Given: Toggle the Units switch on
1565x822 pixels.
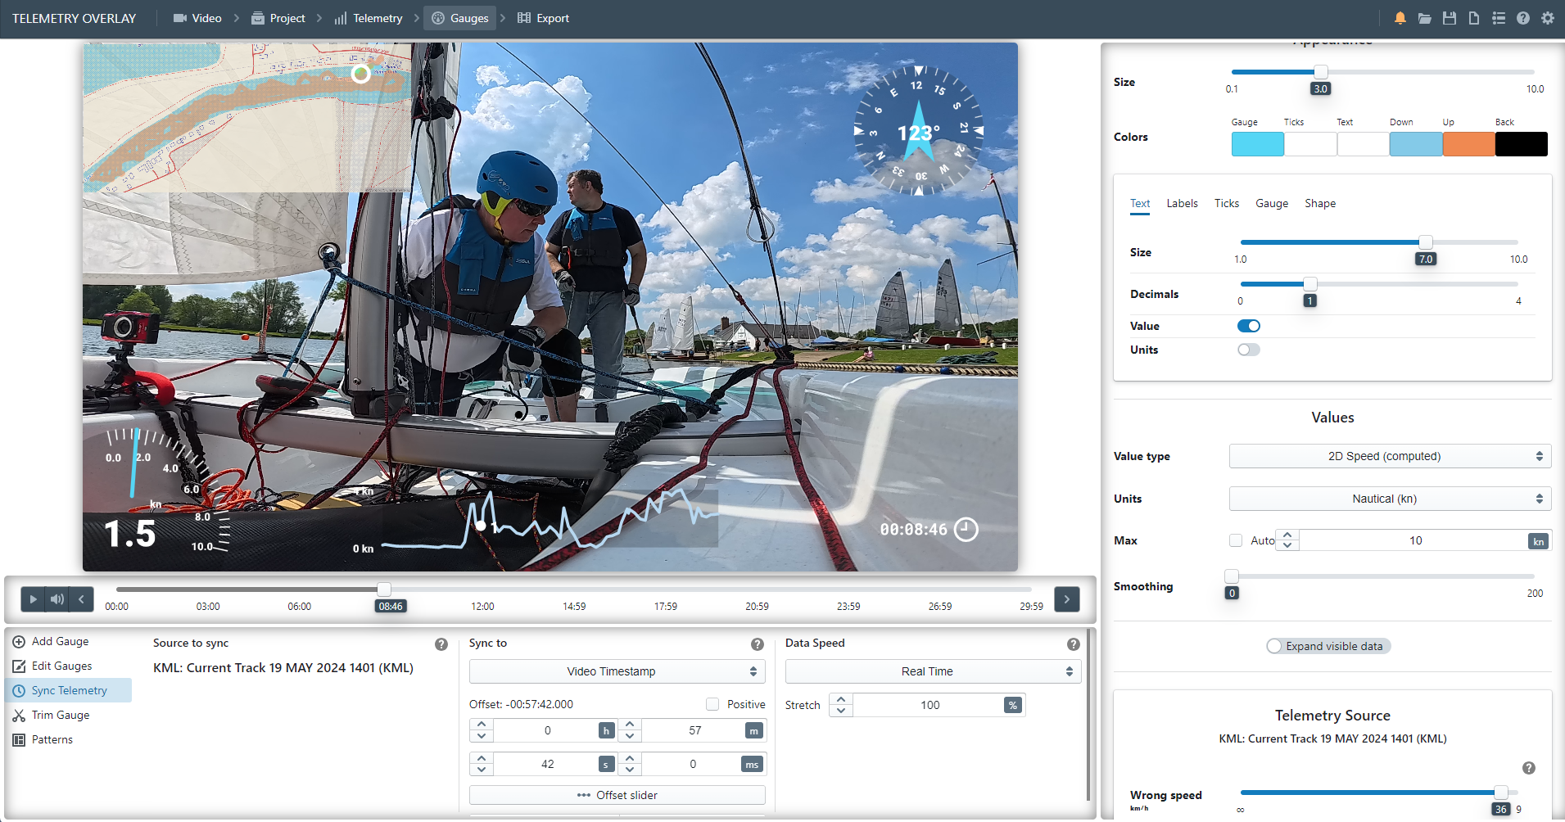Looking at the screenshot, I should (x=1248, y=350).
